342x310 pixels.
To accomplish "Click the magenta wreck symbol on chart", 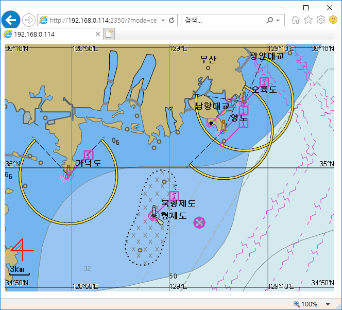I will pos(199,222).
